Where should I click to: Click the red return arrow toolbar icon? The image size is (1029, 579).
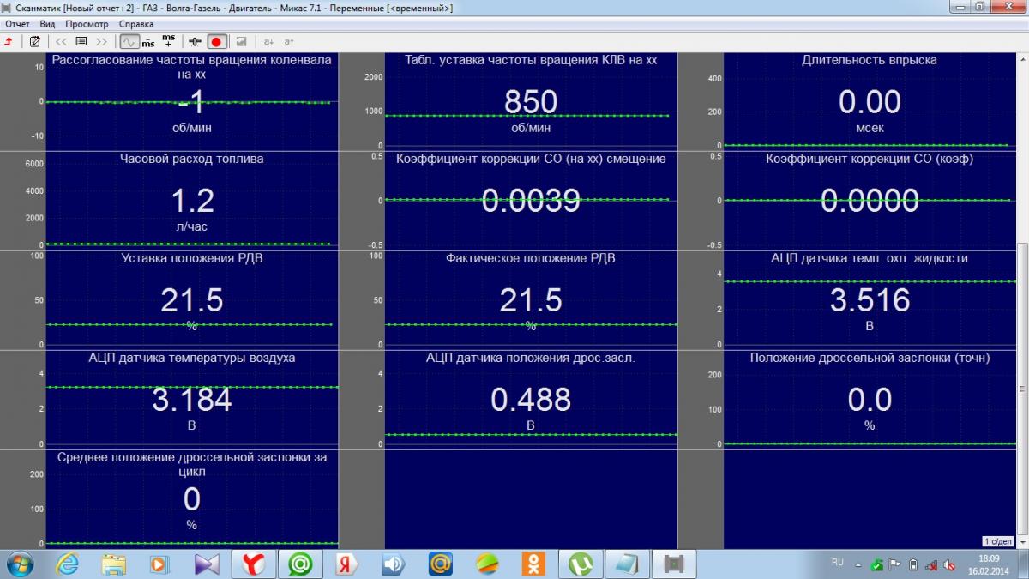pyautogui.click(x=9, y=41)
